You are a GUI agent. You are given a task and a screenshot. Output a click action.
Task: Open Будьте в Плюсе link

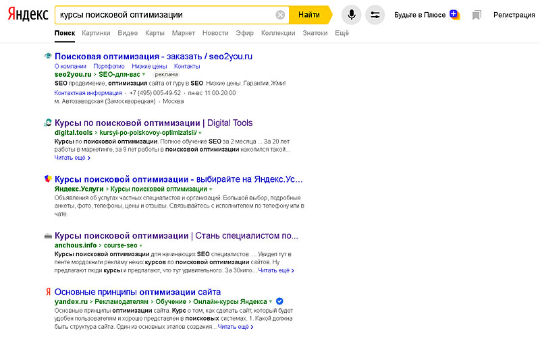tap(420, 15)
